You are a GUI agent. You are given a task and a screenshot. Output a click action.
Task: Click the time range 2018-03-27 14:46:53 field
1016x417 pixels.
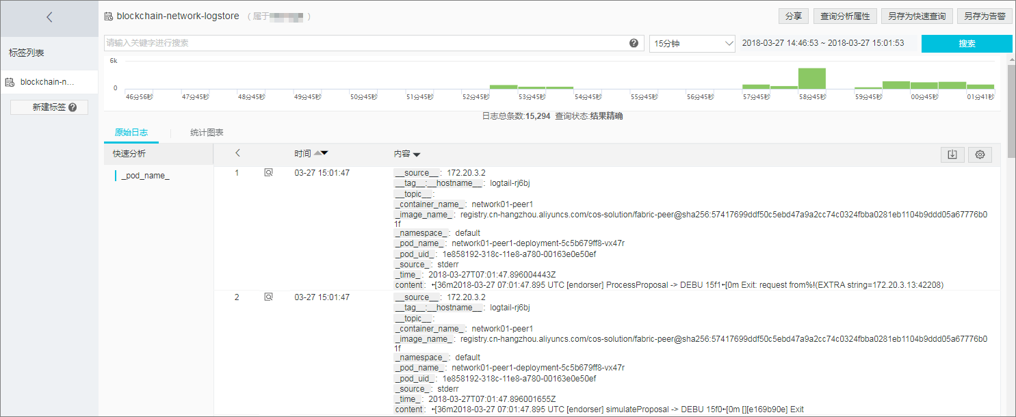click(823, 43)
